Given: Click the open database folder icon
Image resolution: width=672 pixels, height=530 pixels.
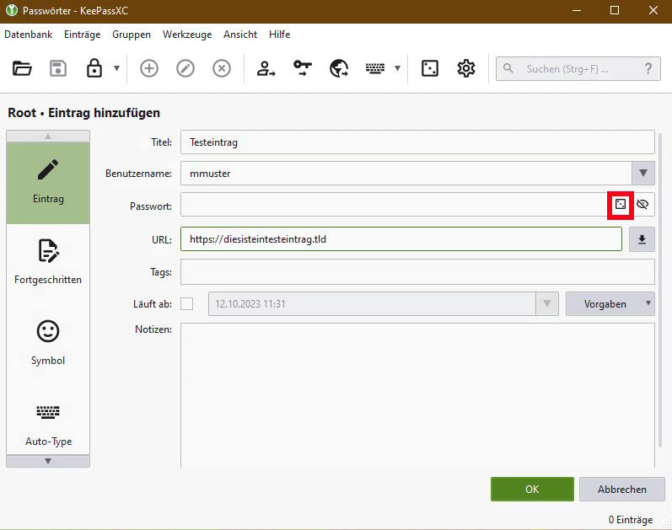Looking at the screenshot, I should coord(22,69).
